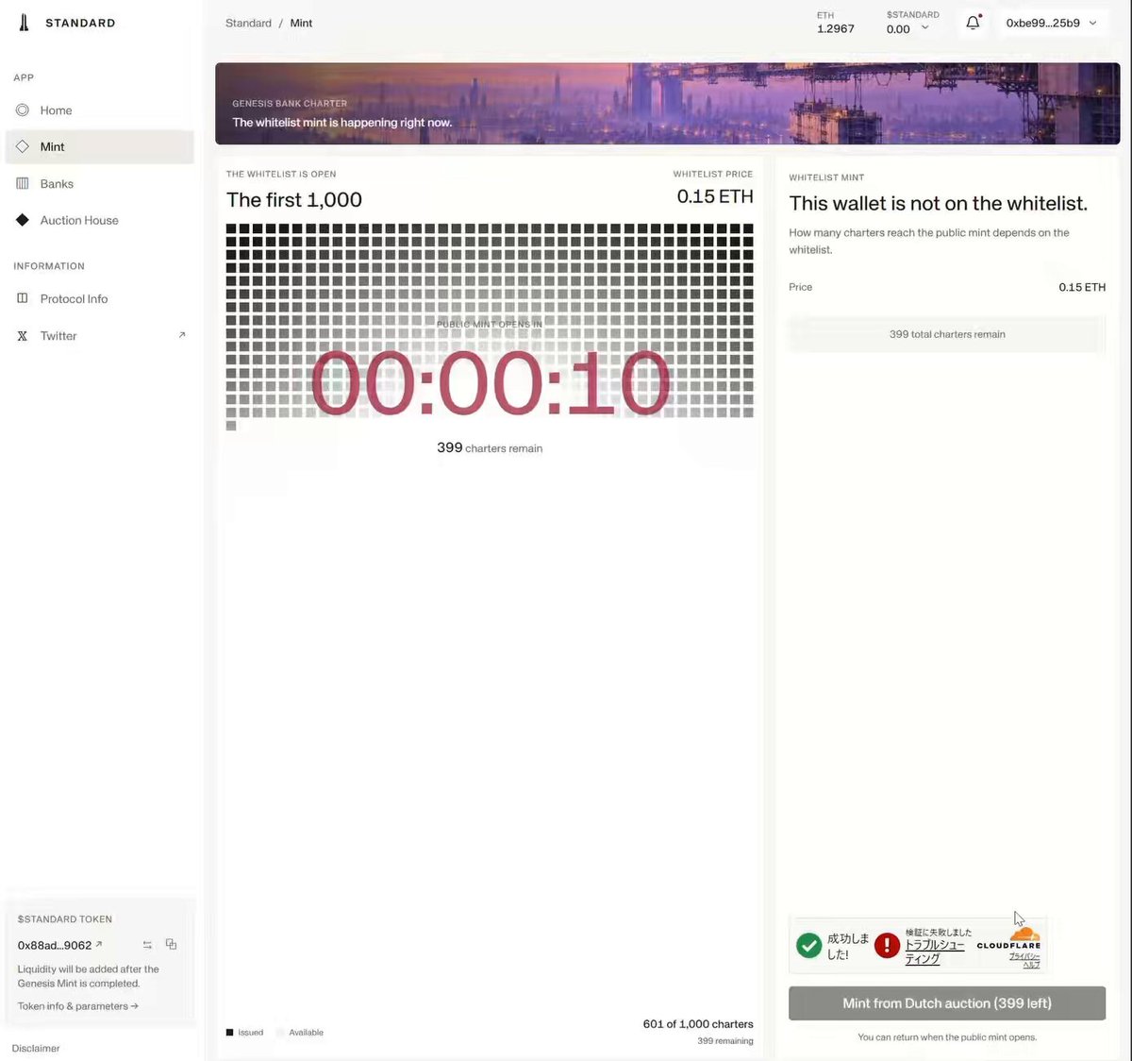Click the black Issued legend square
The width and height of the screenshot is (1132, 1061).
pos(229,1033)
